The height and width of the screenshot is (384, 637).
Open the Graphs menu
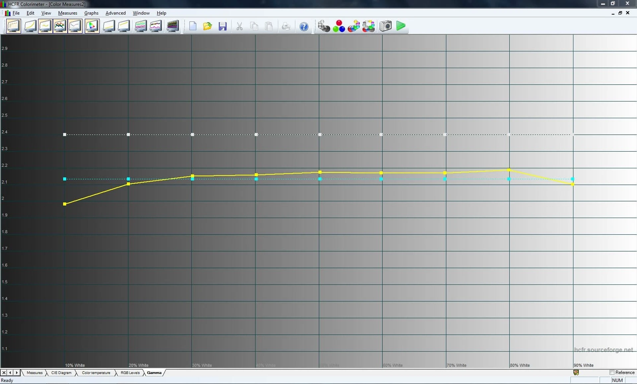(x=91, y=13)
